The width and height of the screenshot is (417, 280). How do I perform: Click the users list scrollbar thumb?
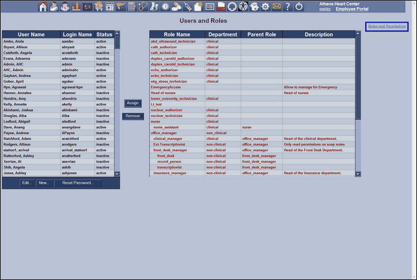117,42
